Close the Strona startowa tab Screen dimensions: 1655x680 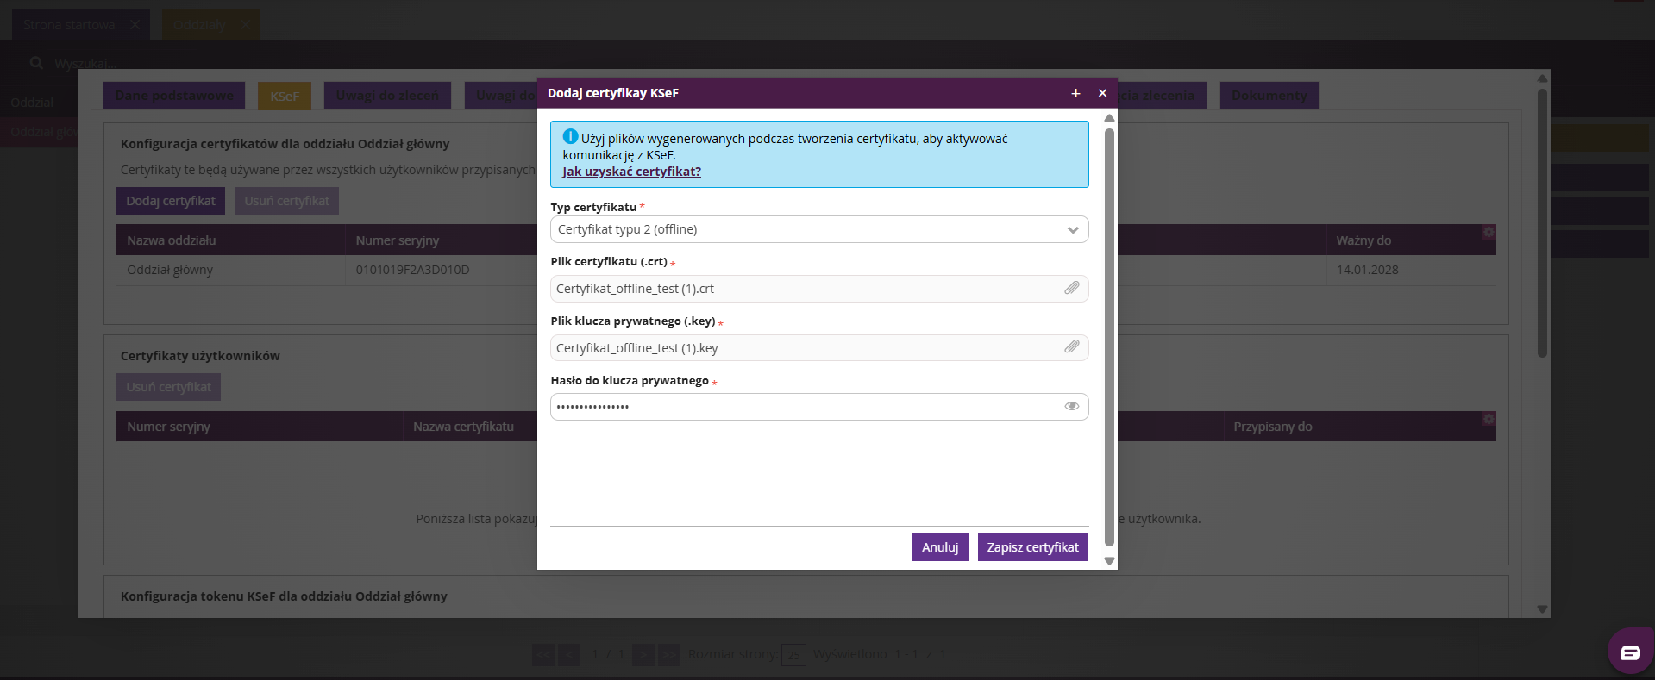[x=135, y=25]
